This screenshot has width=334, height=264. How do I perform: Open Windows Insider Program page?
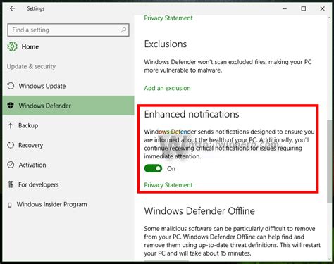pyautogui.click(x=68, y=204)
